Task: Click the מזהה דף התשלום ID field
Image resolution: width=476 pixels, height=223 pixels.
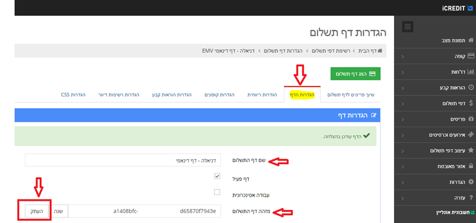Action: click(145, 211)
